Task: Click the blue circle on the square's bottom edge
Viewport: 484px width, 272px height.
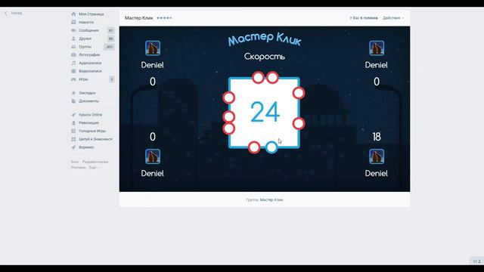Action: [271, 147]
